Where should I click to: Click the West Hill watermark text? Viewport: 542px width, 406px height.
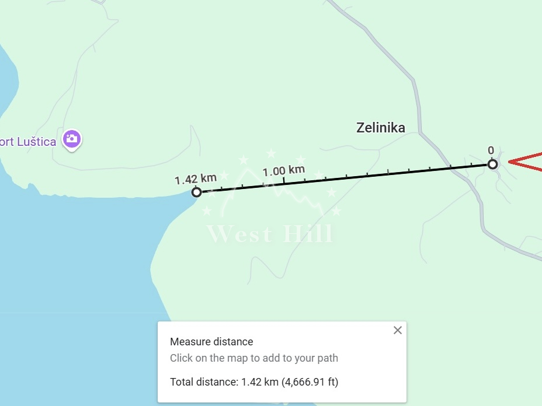270,235
